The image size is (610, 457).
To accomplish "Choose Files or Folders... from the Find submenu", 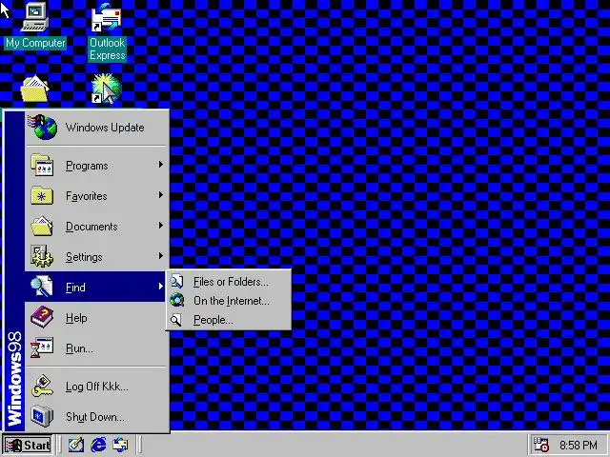I will coord(229,282).
